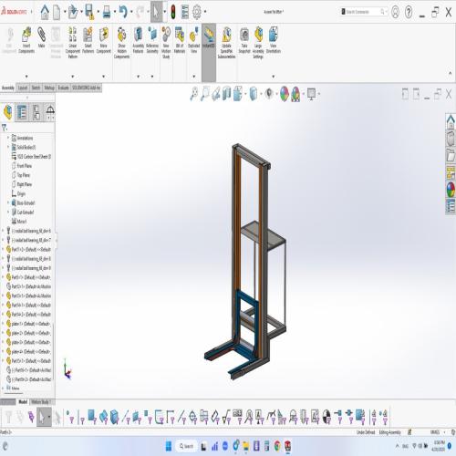The height and width of the screenshot is (456, 456).
Task: Toggle the Instant3D ribbon button
Action: [x=209, y=52]
